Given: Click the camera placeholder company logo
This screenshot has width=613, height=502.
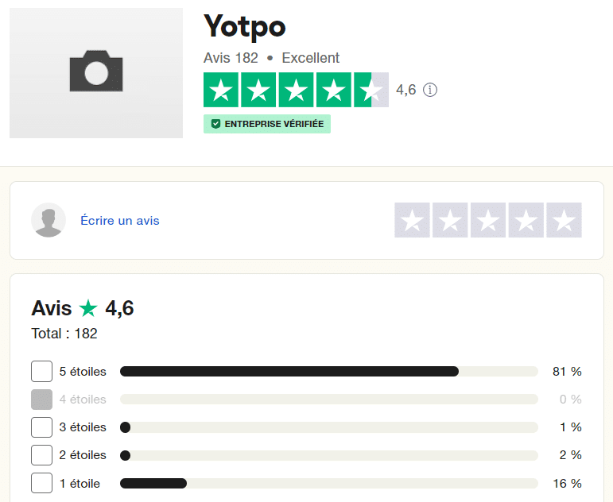Looking at the screenshot, I should click(96, 73).
